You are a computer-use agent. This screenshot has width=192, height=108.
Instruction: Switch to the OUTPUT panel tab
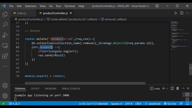[x=35, y=88]
